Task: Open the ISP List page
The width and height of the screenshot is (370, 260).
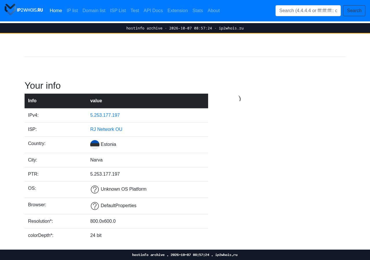Action: 118,11
